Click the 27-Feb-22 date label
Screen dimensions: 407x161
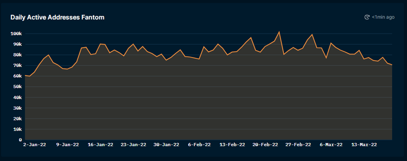[298, 144]
